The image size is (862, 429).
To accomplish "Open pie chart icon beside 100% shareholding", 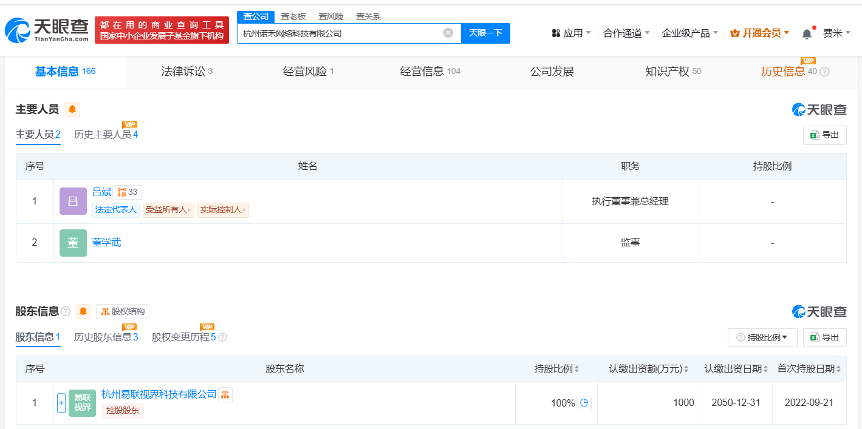I will (584, 403).
